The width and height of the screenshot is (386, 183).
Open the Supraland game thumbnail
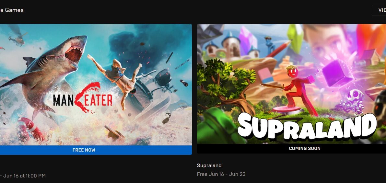(x=291, y=84)
